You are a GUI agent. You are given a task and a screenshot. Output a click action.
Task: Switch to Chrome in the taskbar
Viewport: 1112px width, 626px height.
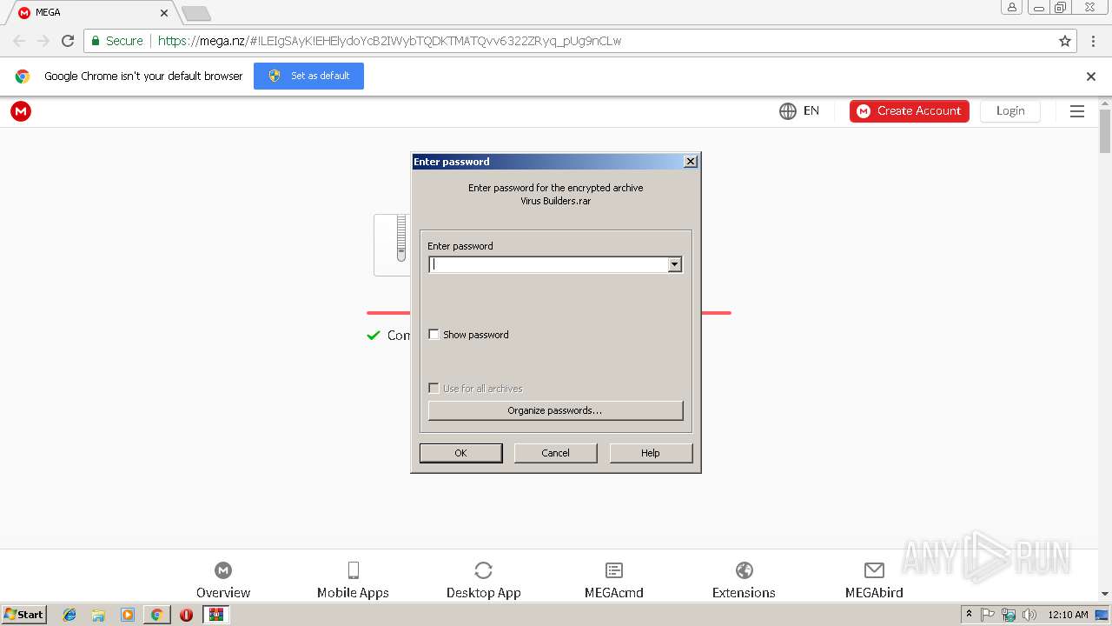156,615
